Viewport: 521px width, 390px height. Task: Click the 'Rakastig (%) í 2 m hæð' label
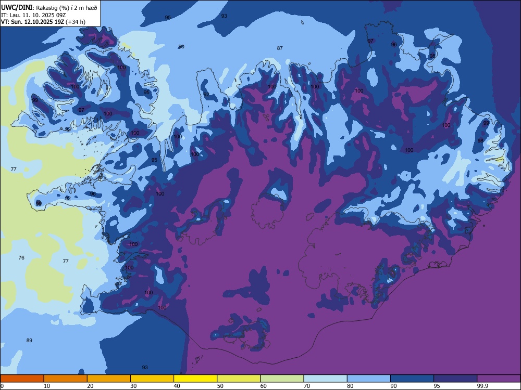coord(67,8)
